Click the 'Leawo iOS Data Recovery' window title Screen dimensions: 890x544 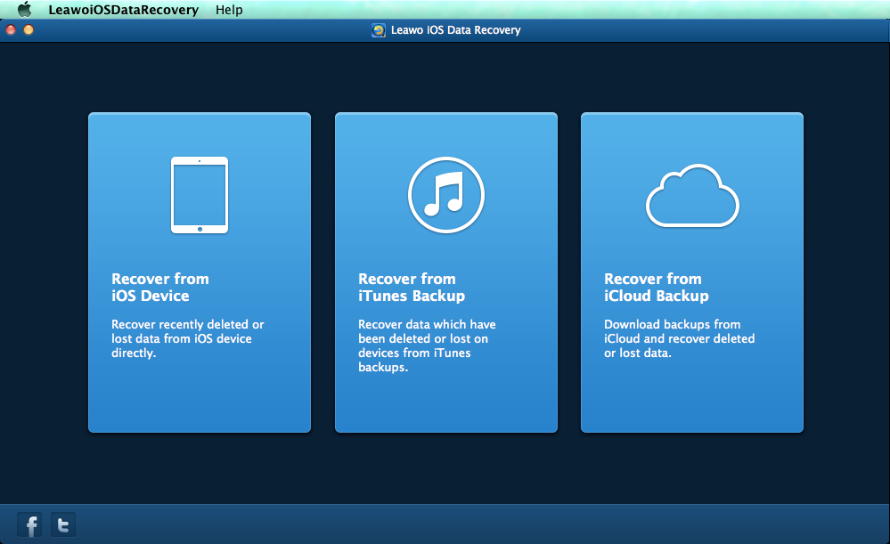pos(454,30)
